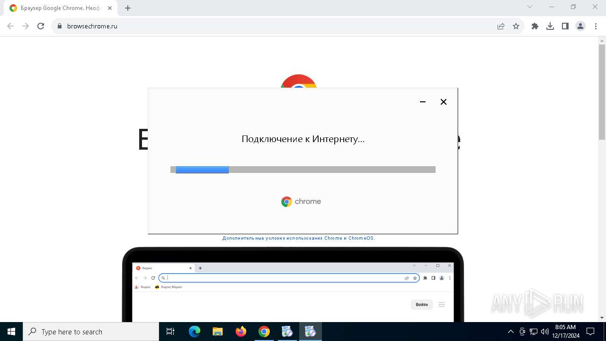Switch to Chrome in taskbar
606x341 pixels.
(x=264, y=332)
